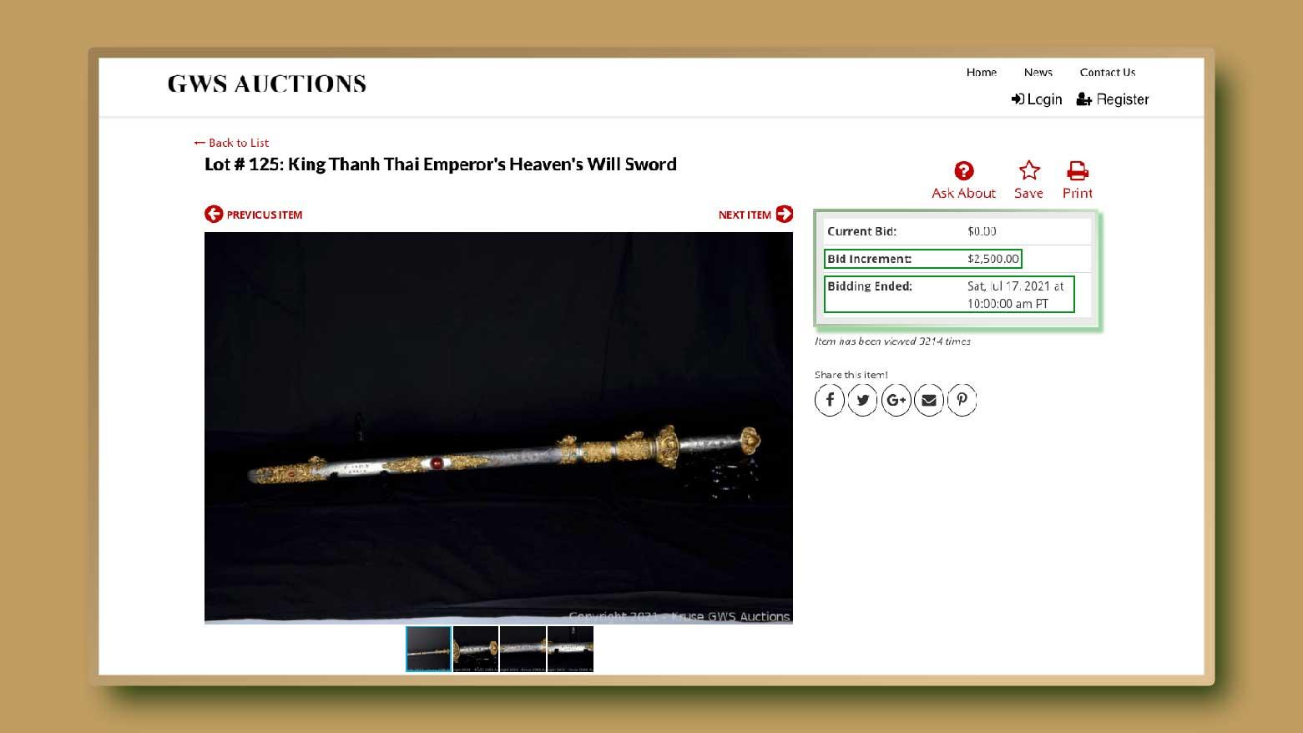
Task: Share the item on Facebook
Action: pyautogui.click(x=830, y=400)
